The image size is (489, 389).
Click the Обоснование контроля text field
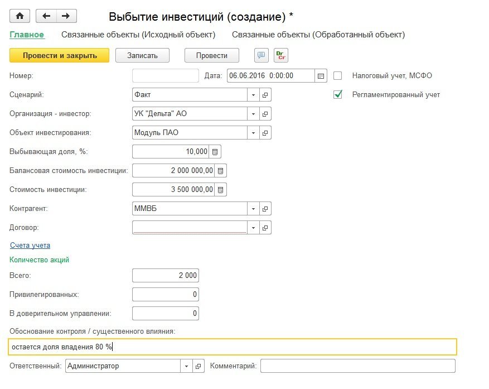[233, 347]
